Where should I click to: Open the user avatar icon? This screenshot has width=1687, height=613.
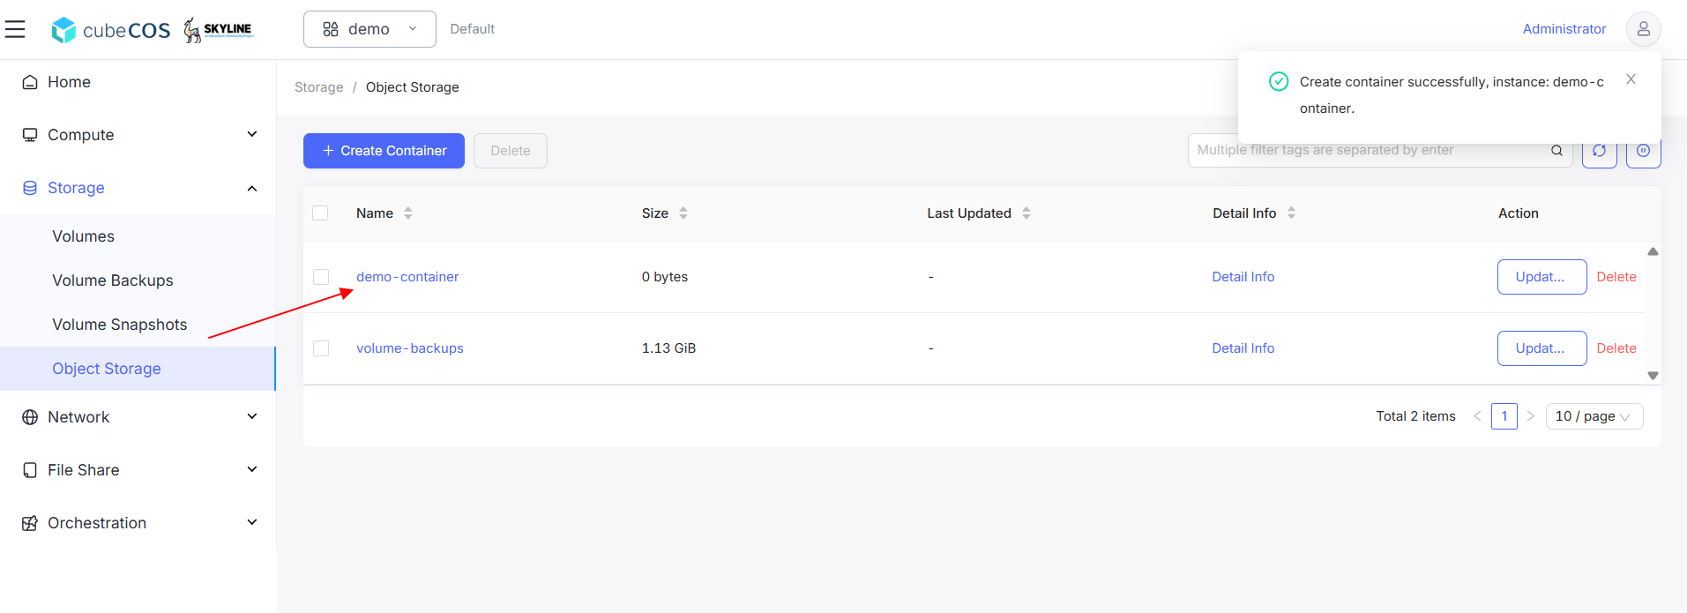1643,29
